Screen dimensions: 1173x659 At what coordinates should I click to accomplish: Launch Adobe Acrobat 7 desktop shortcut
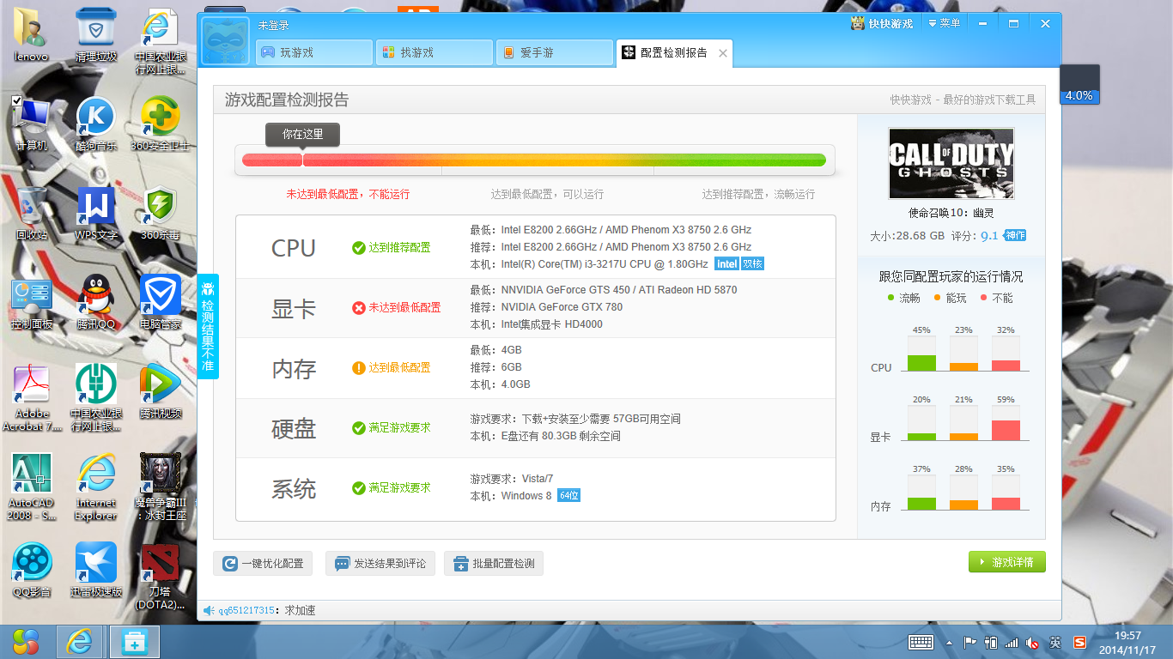coord(32,397)
